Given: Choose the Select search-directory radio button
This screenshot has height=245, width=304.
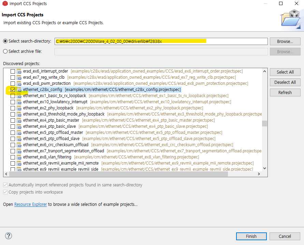Looking at the screenshot, I should click(x=5, y=41).
